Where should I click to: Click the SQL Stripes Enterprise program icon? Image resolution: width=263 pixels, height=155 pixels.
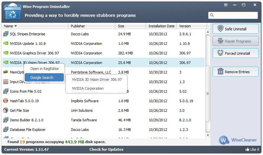(x=6, y=34)
